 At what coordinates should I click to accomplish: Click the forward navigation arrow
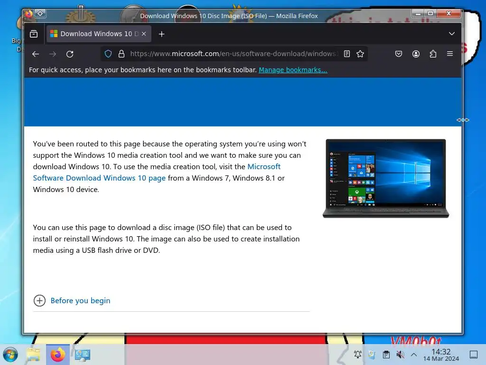(x=53, y=54)
